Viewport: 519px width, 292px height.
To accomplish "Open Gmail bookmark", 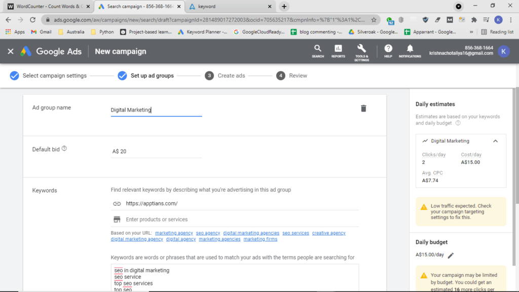I will pyautogui.click(x=42, y=32).
